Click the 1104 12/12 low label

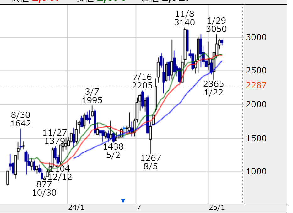[x=60, y=173]
